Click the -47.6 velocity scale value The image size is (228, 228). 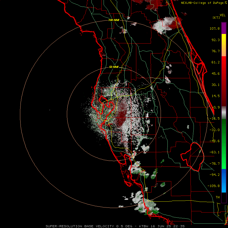215,141
